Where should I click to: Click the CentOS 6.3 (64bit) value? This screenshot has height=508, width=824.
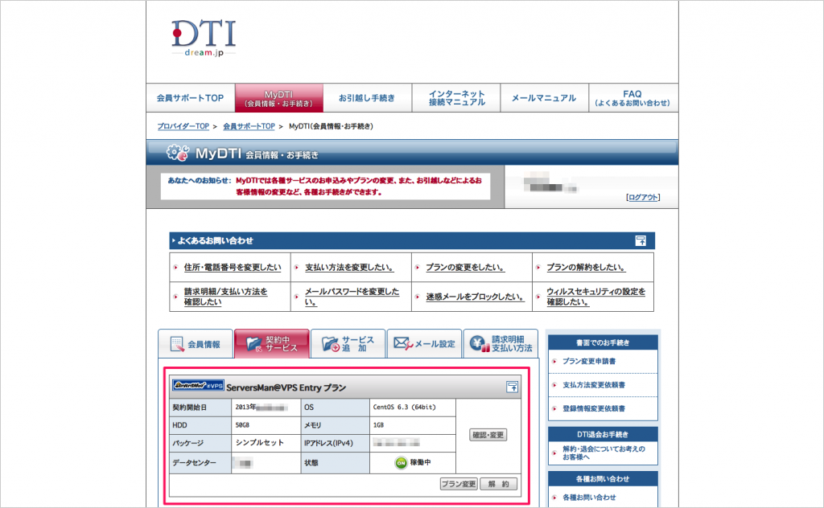(x=404, y=408)
